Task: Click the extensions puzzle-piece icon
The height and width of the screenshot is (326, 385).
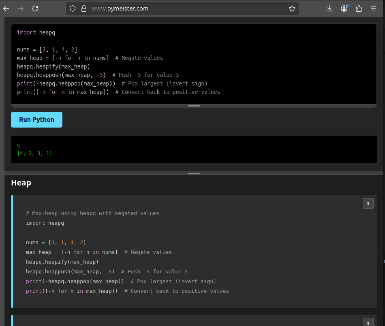Action: 359,8
